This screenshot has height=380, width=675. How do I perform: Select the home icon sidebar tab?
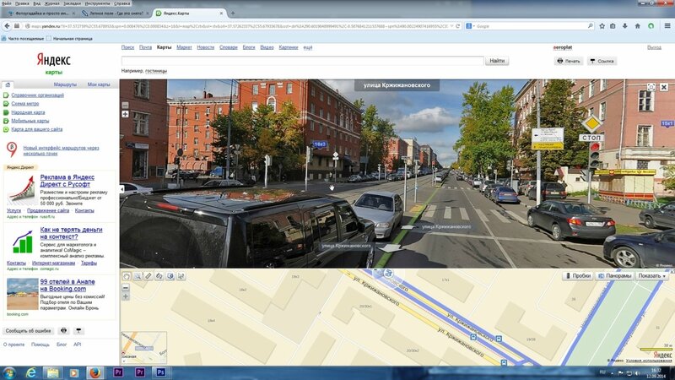8,84
